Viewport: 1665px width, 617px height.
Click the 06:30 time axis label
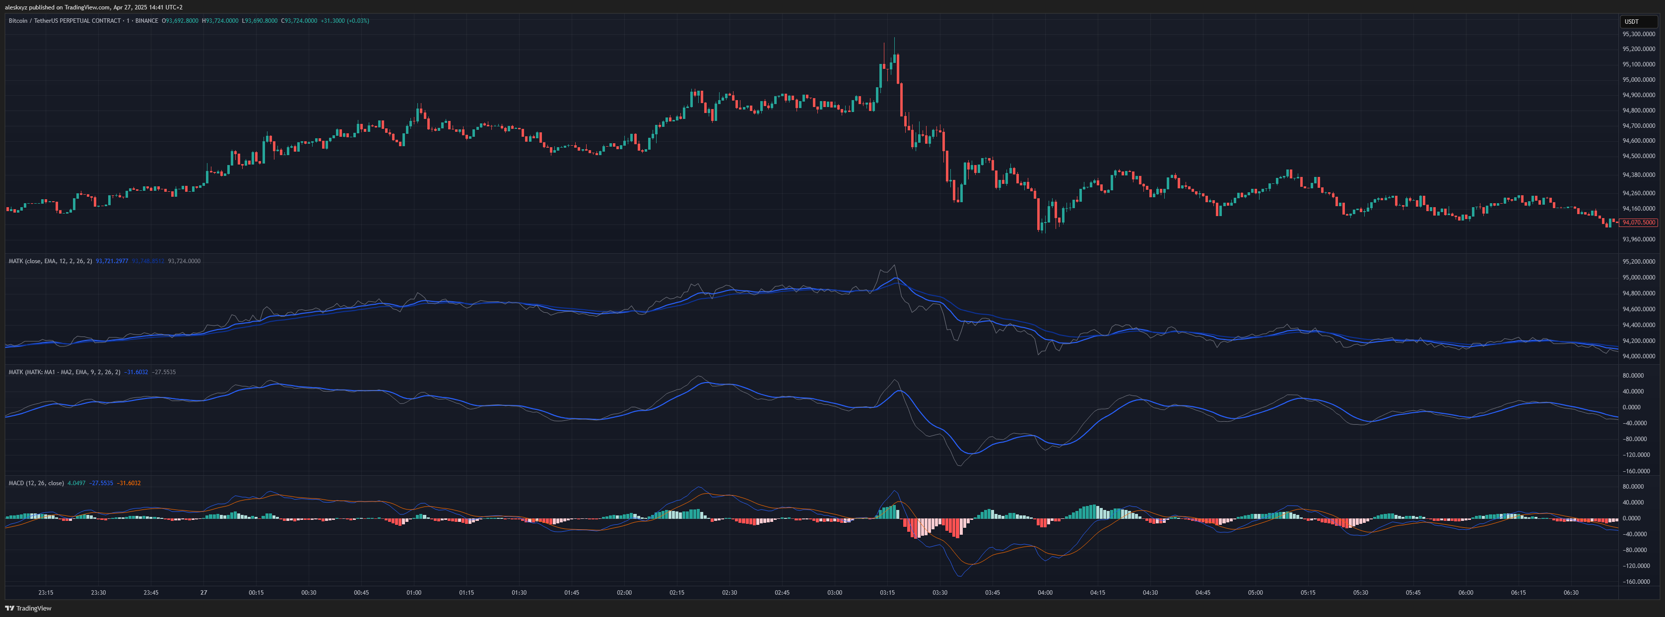1571,593
